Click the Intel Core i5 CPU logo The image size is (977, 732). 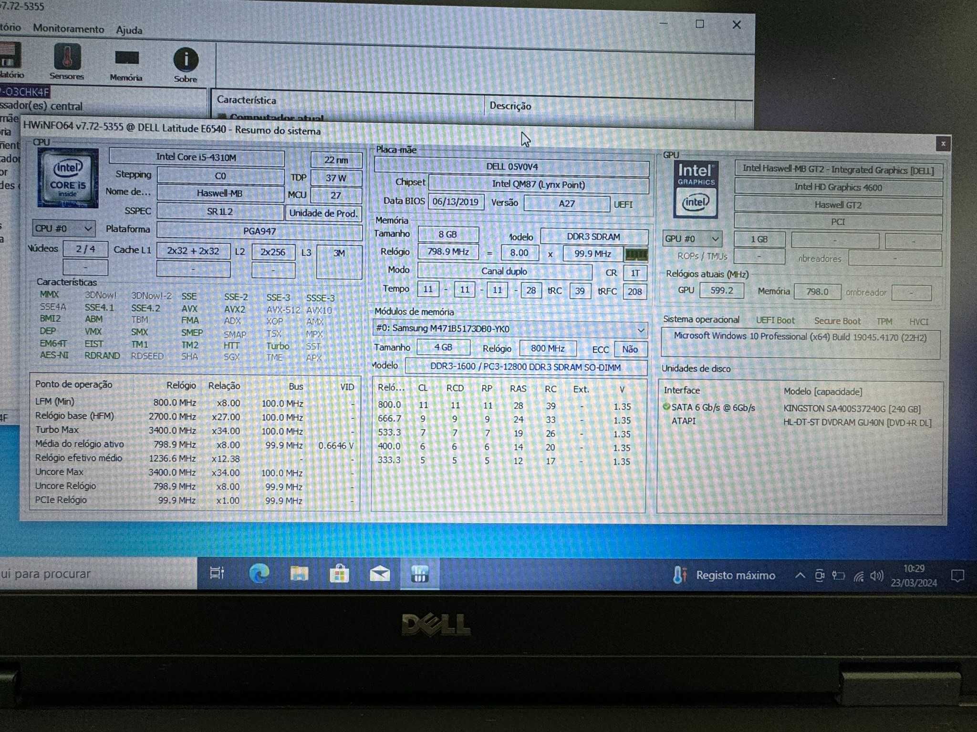(68, 178)
